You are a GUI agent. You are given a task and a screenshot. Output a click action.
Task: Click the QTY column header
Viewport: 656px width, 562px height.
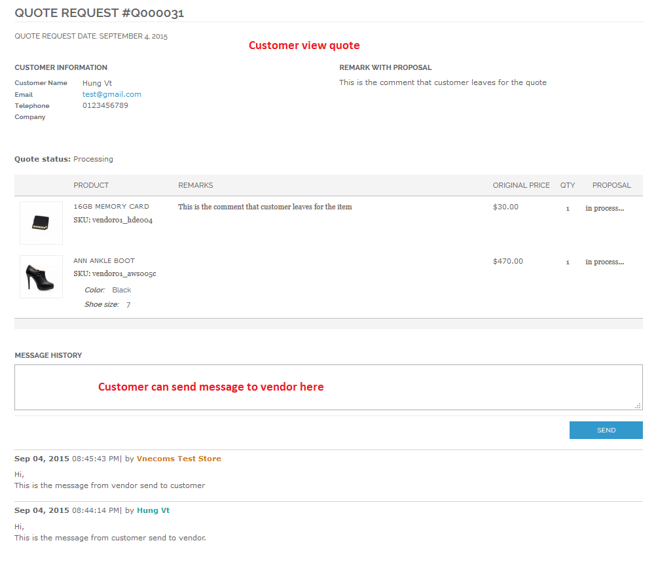click(567, 185)
